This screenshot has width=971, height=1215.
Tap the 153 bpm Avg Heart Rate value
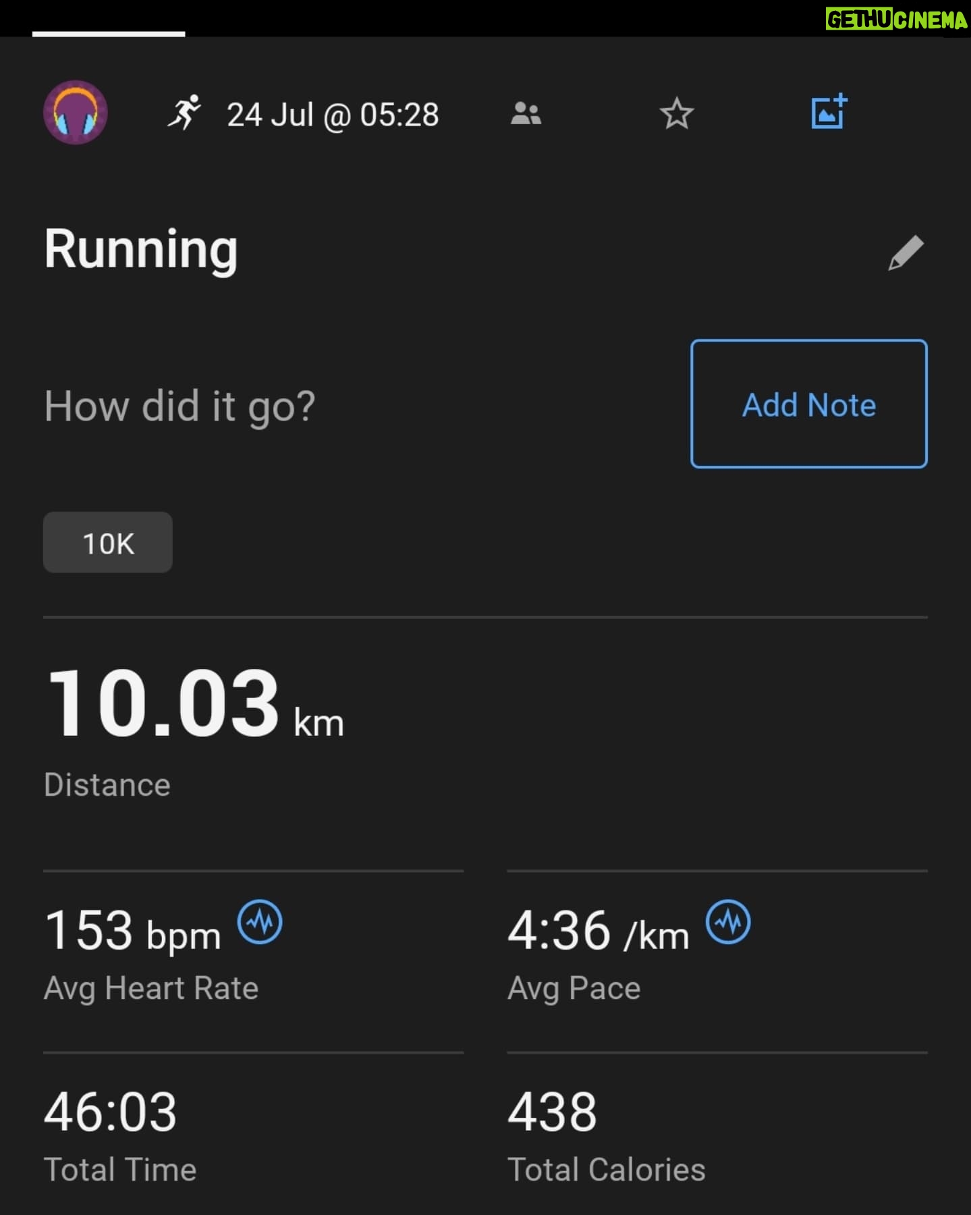(x=133, y=931)
